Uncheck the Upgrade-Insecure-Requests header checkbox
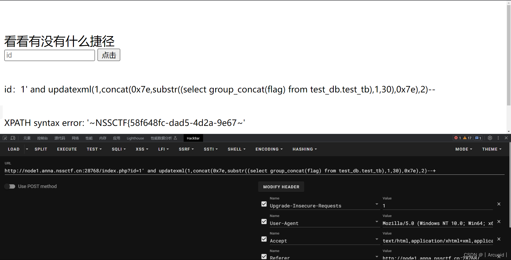 [x=264, y=204]
